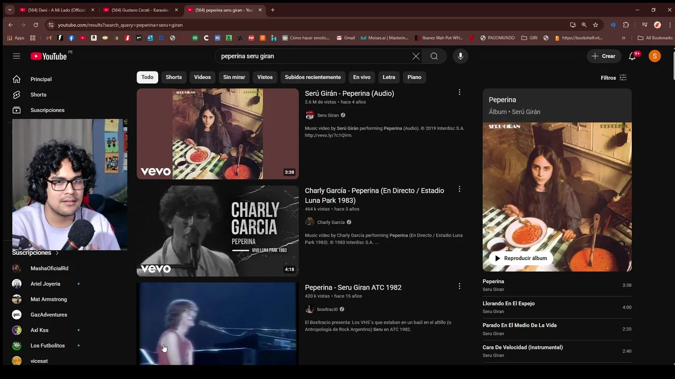Screen dimensions: 675x379
Task: Select the Piano filter chip
Action: coord(414,77)
